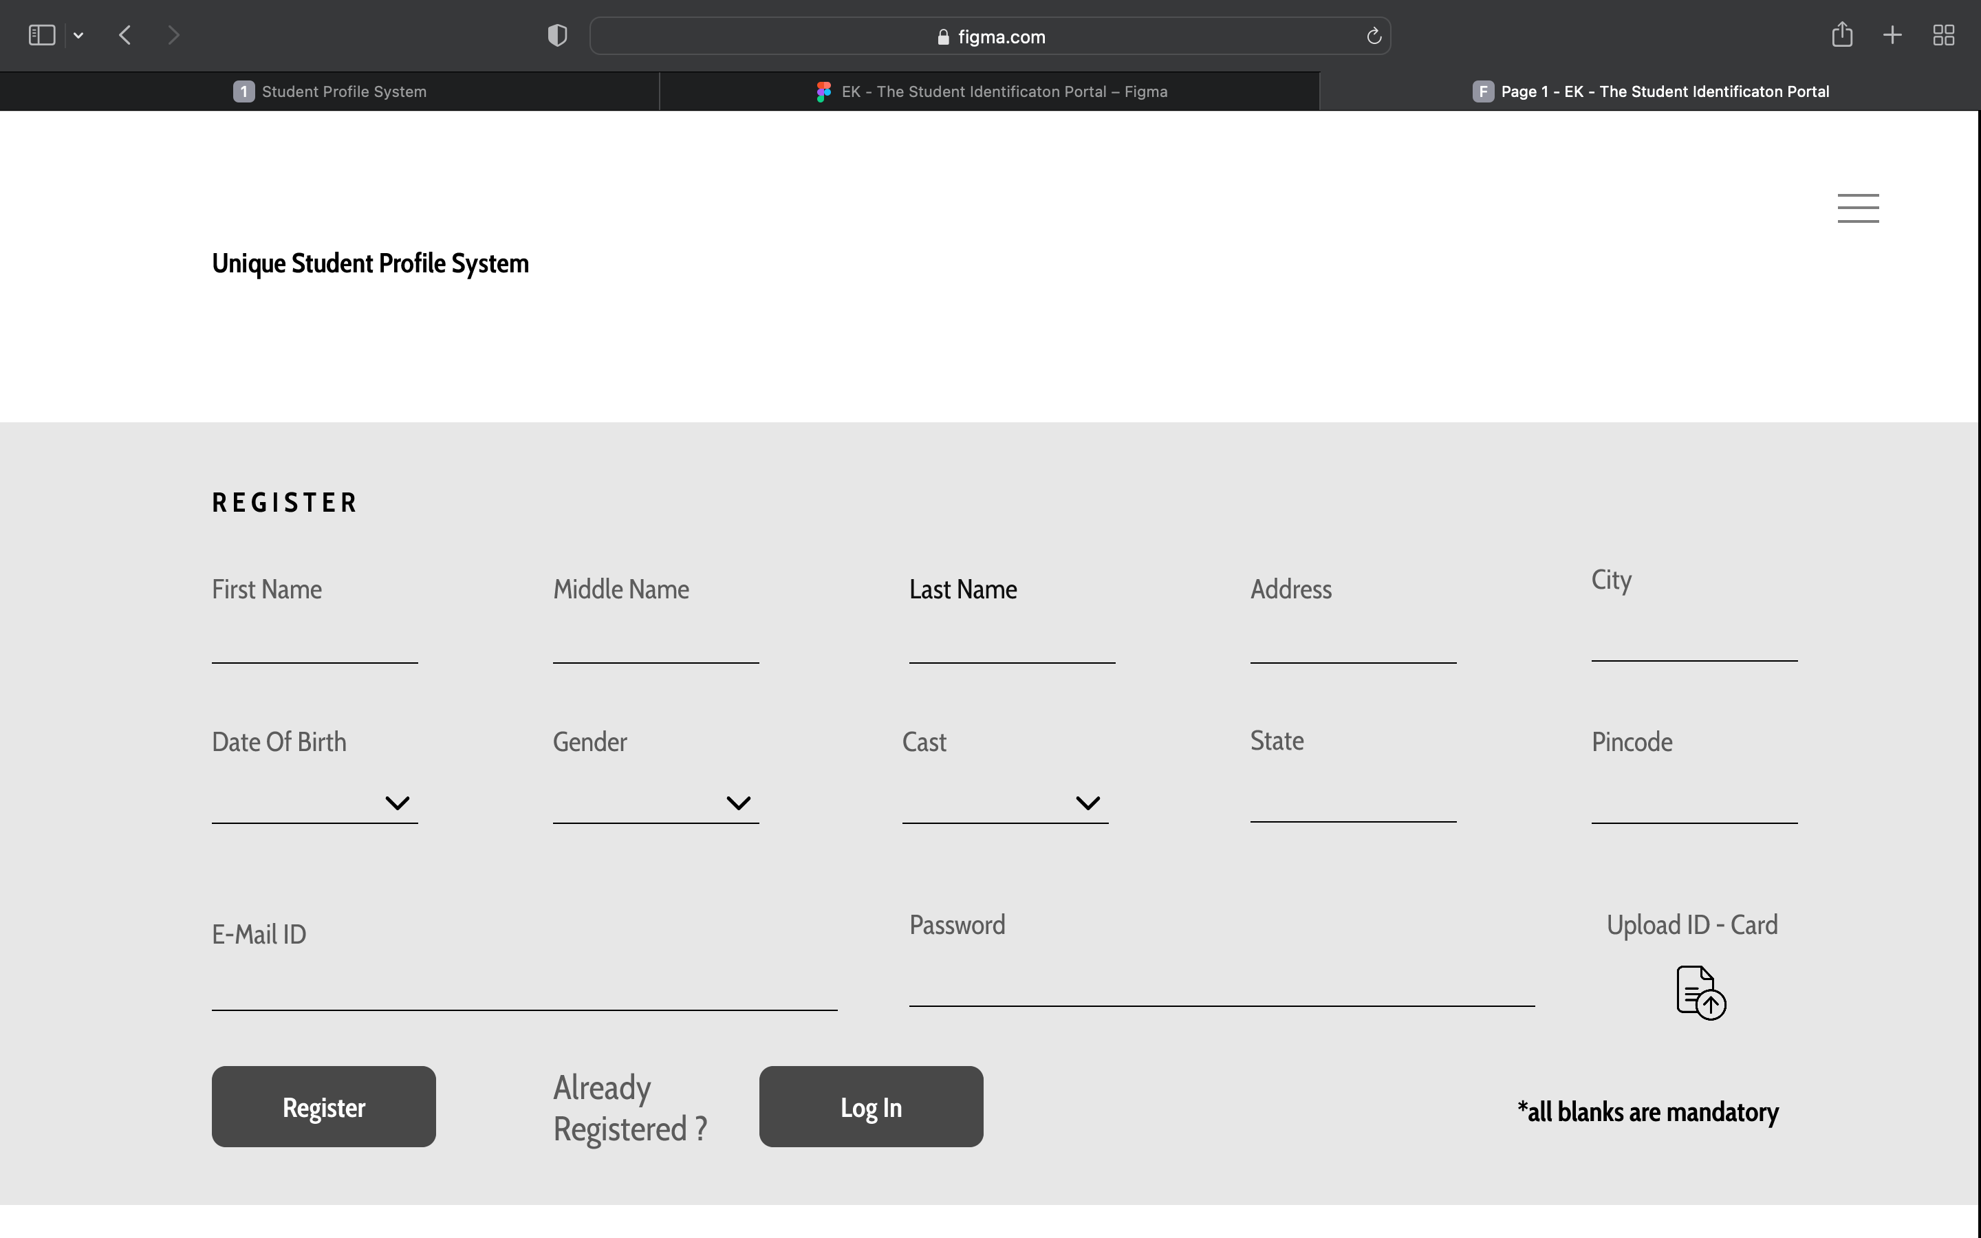Image resolution: width=1981 pixels, height=1238 pixels.
Task: Expand the Gender dropdown chevron
Action: [738, 803]
